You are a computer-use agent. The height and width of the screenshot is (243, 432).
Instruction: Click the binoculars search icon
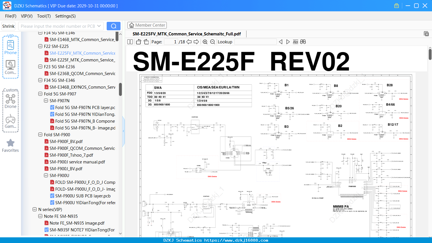click(303, 42)
